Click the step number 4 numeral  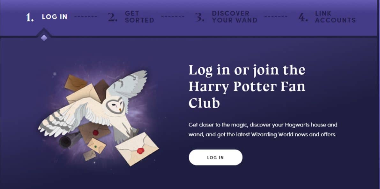click(x=303, y=17)
